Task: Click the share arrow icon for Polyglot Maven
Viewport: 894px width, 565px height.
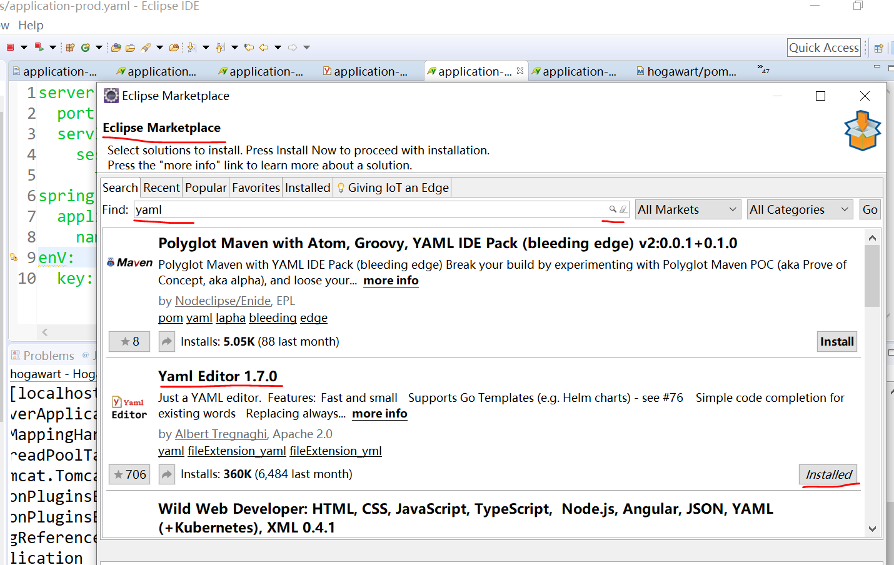Action: pyautogui.click(x=166, y=341)
